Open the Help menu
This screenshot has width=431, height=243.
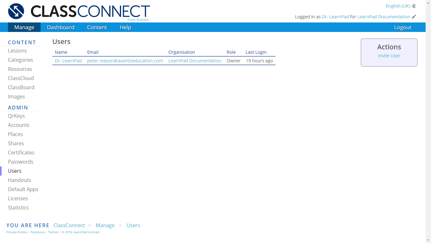click(x=125, y=27)
